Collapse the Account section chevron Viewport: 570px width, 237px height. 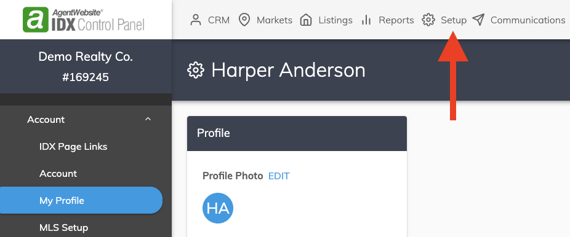(x=148, y=119)
